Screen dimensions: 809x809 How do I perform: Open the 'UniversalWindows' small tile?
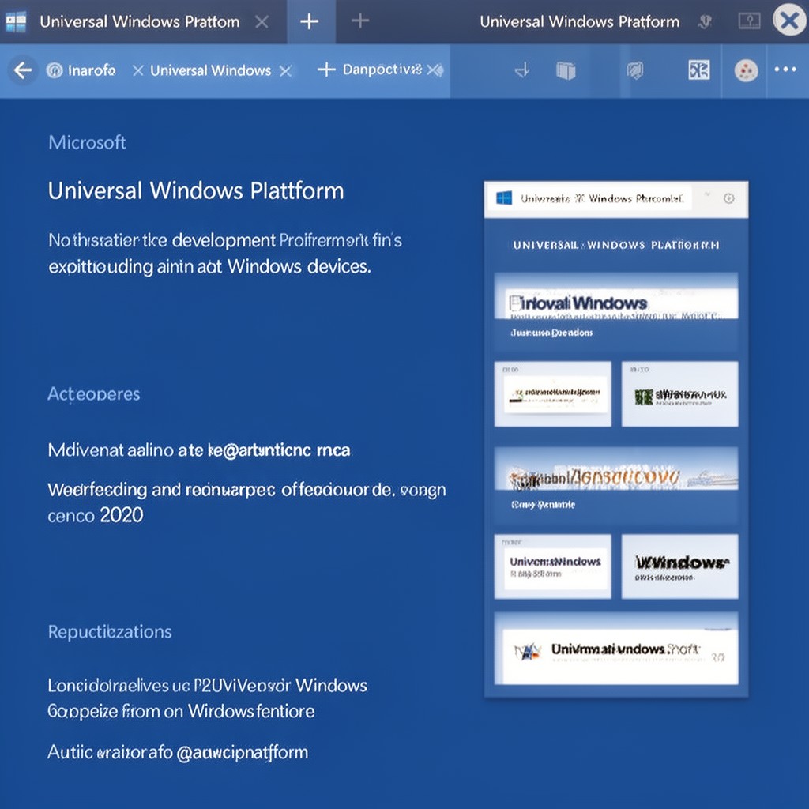coord(552,566)
